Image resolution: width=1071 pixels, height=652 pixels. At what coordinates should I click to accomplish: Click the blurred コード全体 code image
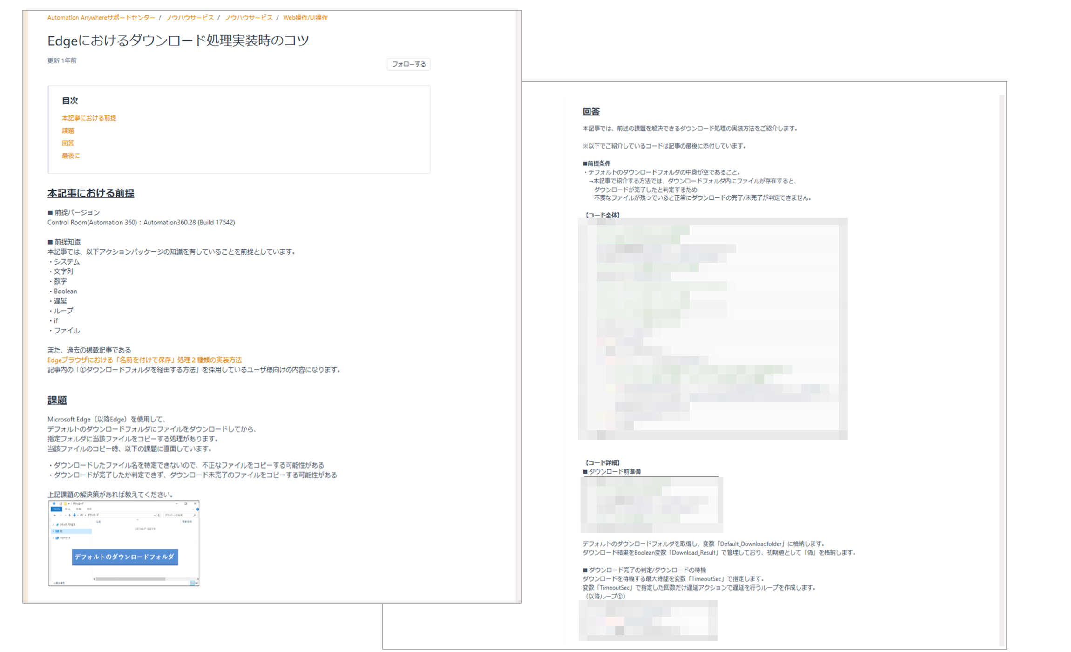click(x=712, y=329)
